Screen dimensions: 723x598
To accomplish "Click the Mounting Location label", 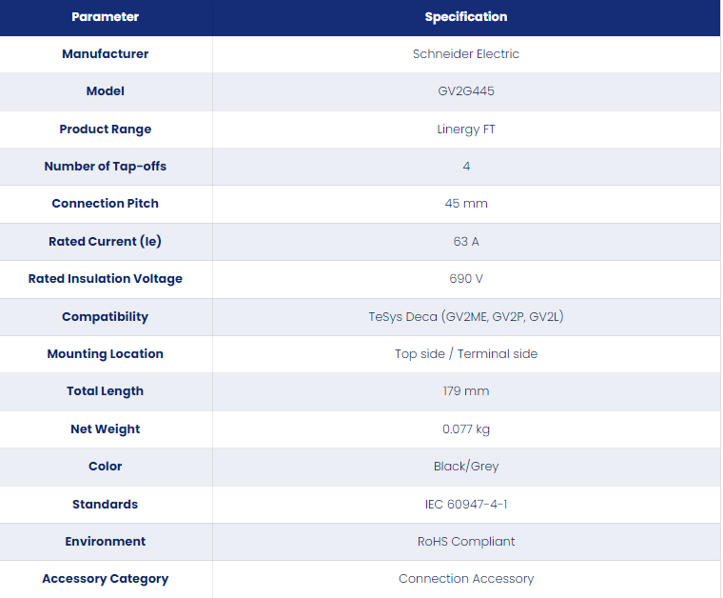I will (106, 354).
